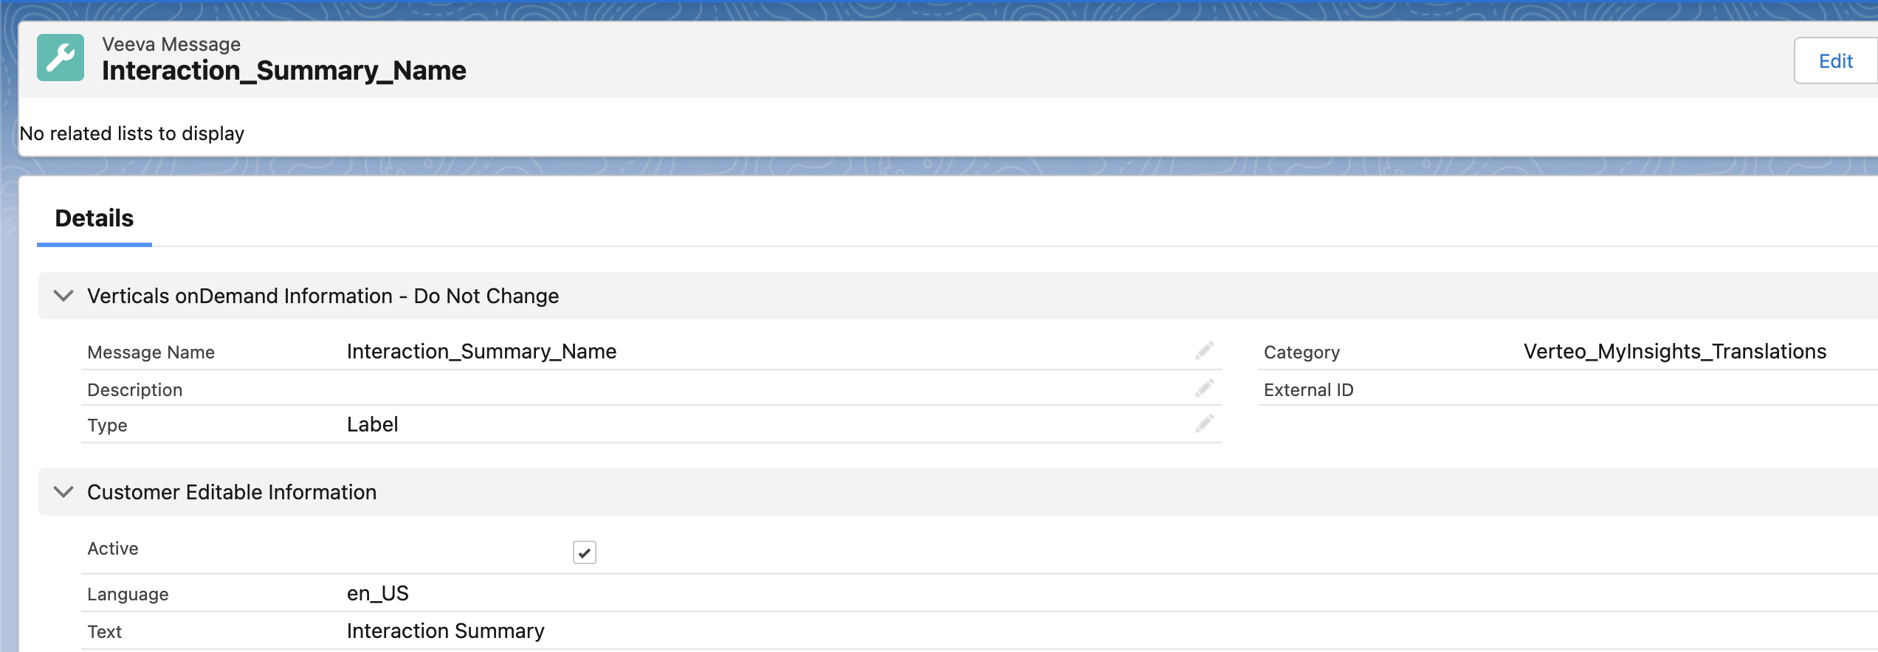The height and width of the screenshot is (652, 1878).
Task: Click the Category value Verteo_MyInsights_Translations
Action: (x=1674, y=352)
